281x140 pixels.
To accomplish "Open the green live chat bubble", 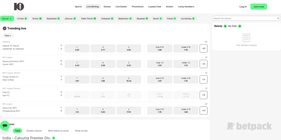I will tap(5, 126).
